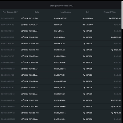This screenshot has height=123, width=123.
Task: Select the 11:38:56 AM date cell
Action: click(x=30, y=31)
